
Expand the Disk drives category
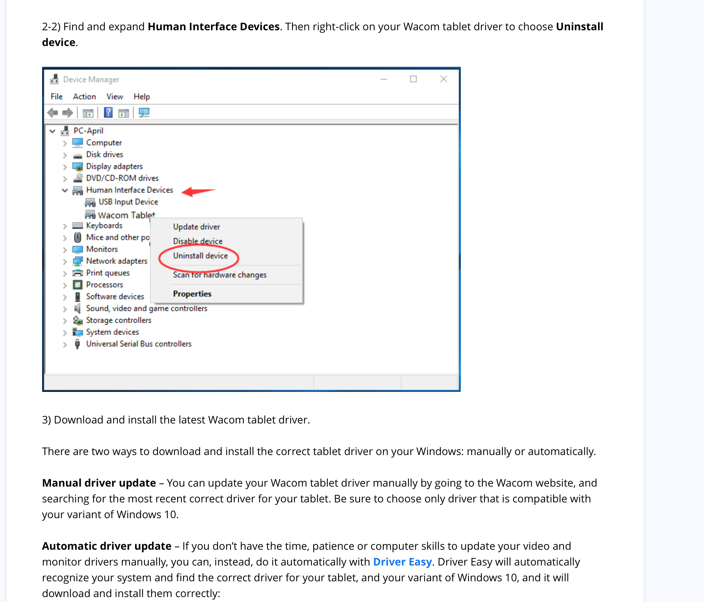65,155
